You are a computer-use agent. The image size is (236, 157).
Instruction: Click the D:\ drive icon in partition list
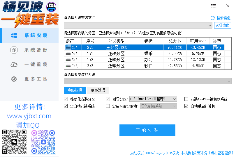(x=68, y=53)
